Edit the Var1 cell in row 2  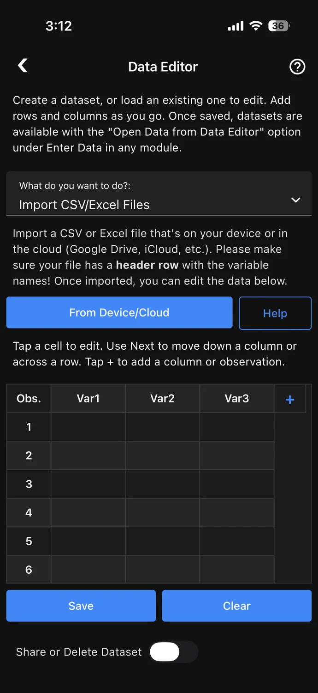click(88, 456)
